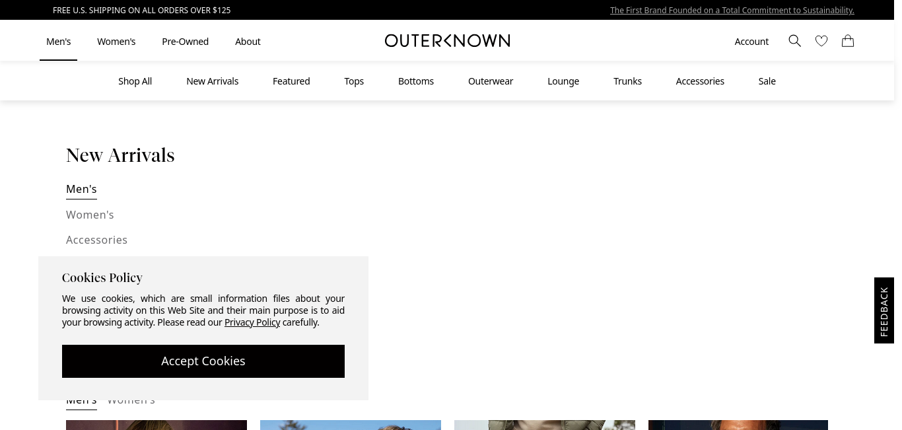Open the Outerwear category
902x430 pixels.
[x=491, y=81]
